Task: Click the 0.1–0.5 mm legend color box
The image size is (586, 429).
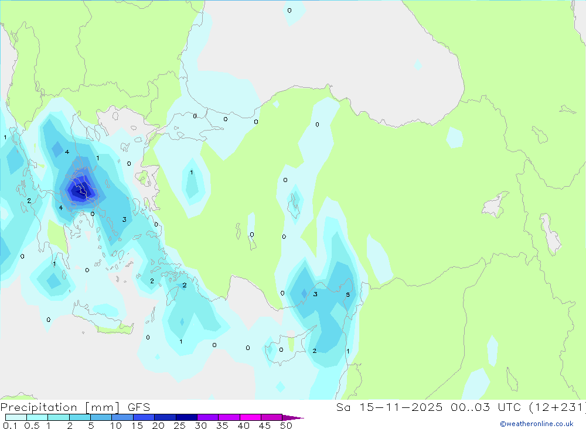Action: [16, 417]
